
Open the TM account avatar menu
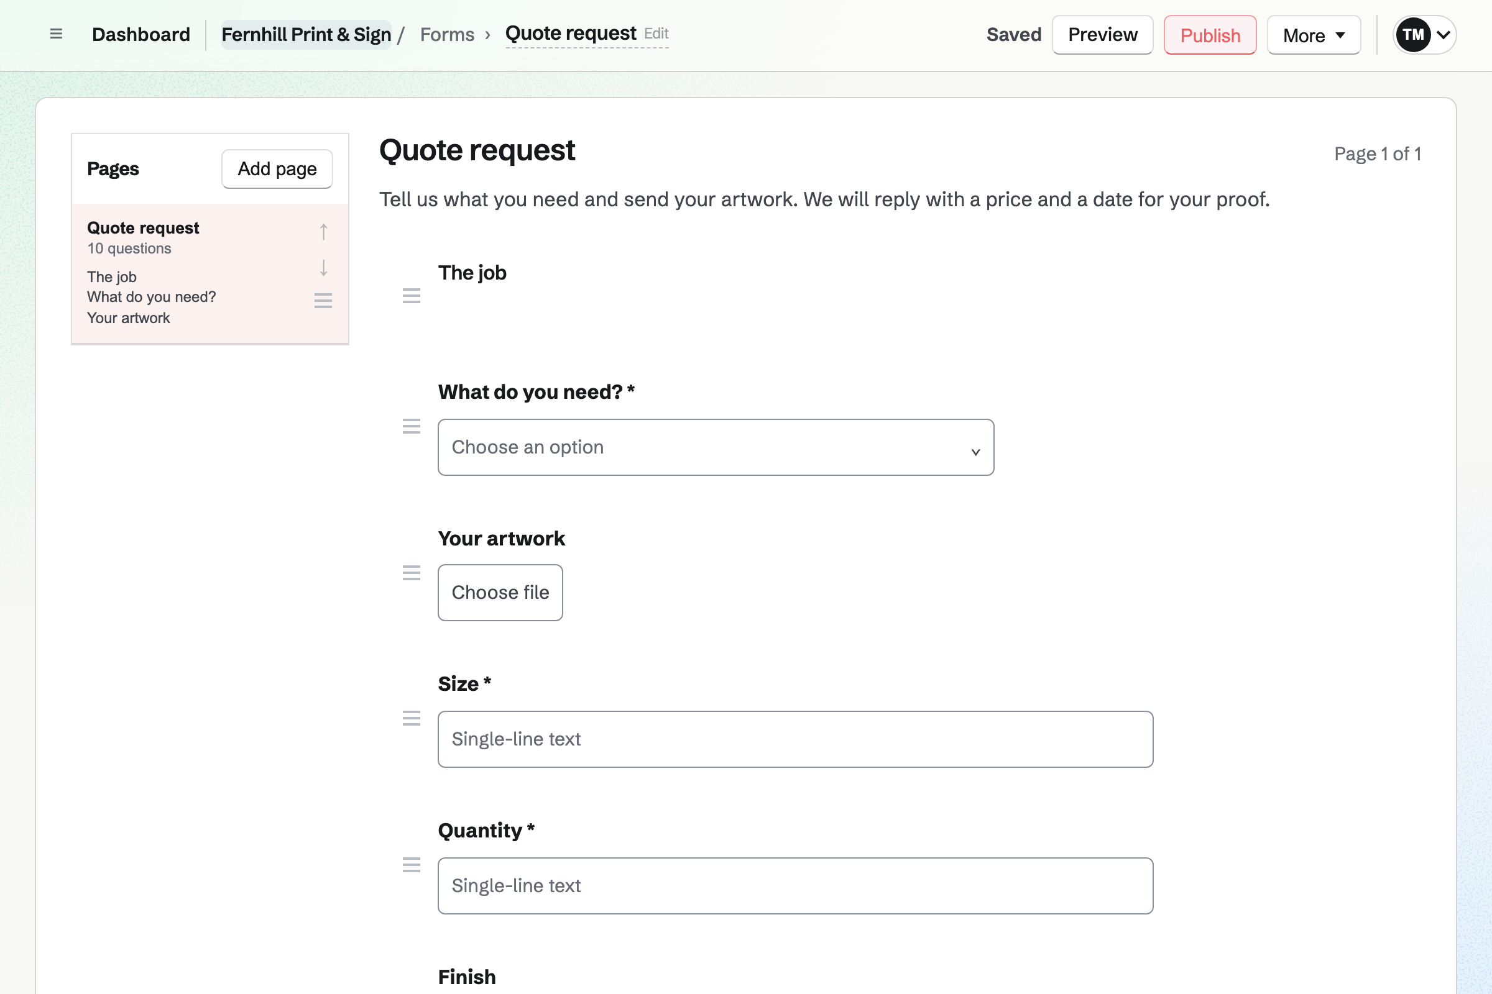pos(1424,35)
